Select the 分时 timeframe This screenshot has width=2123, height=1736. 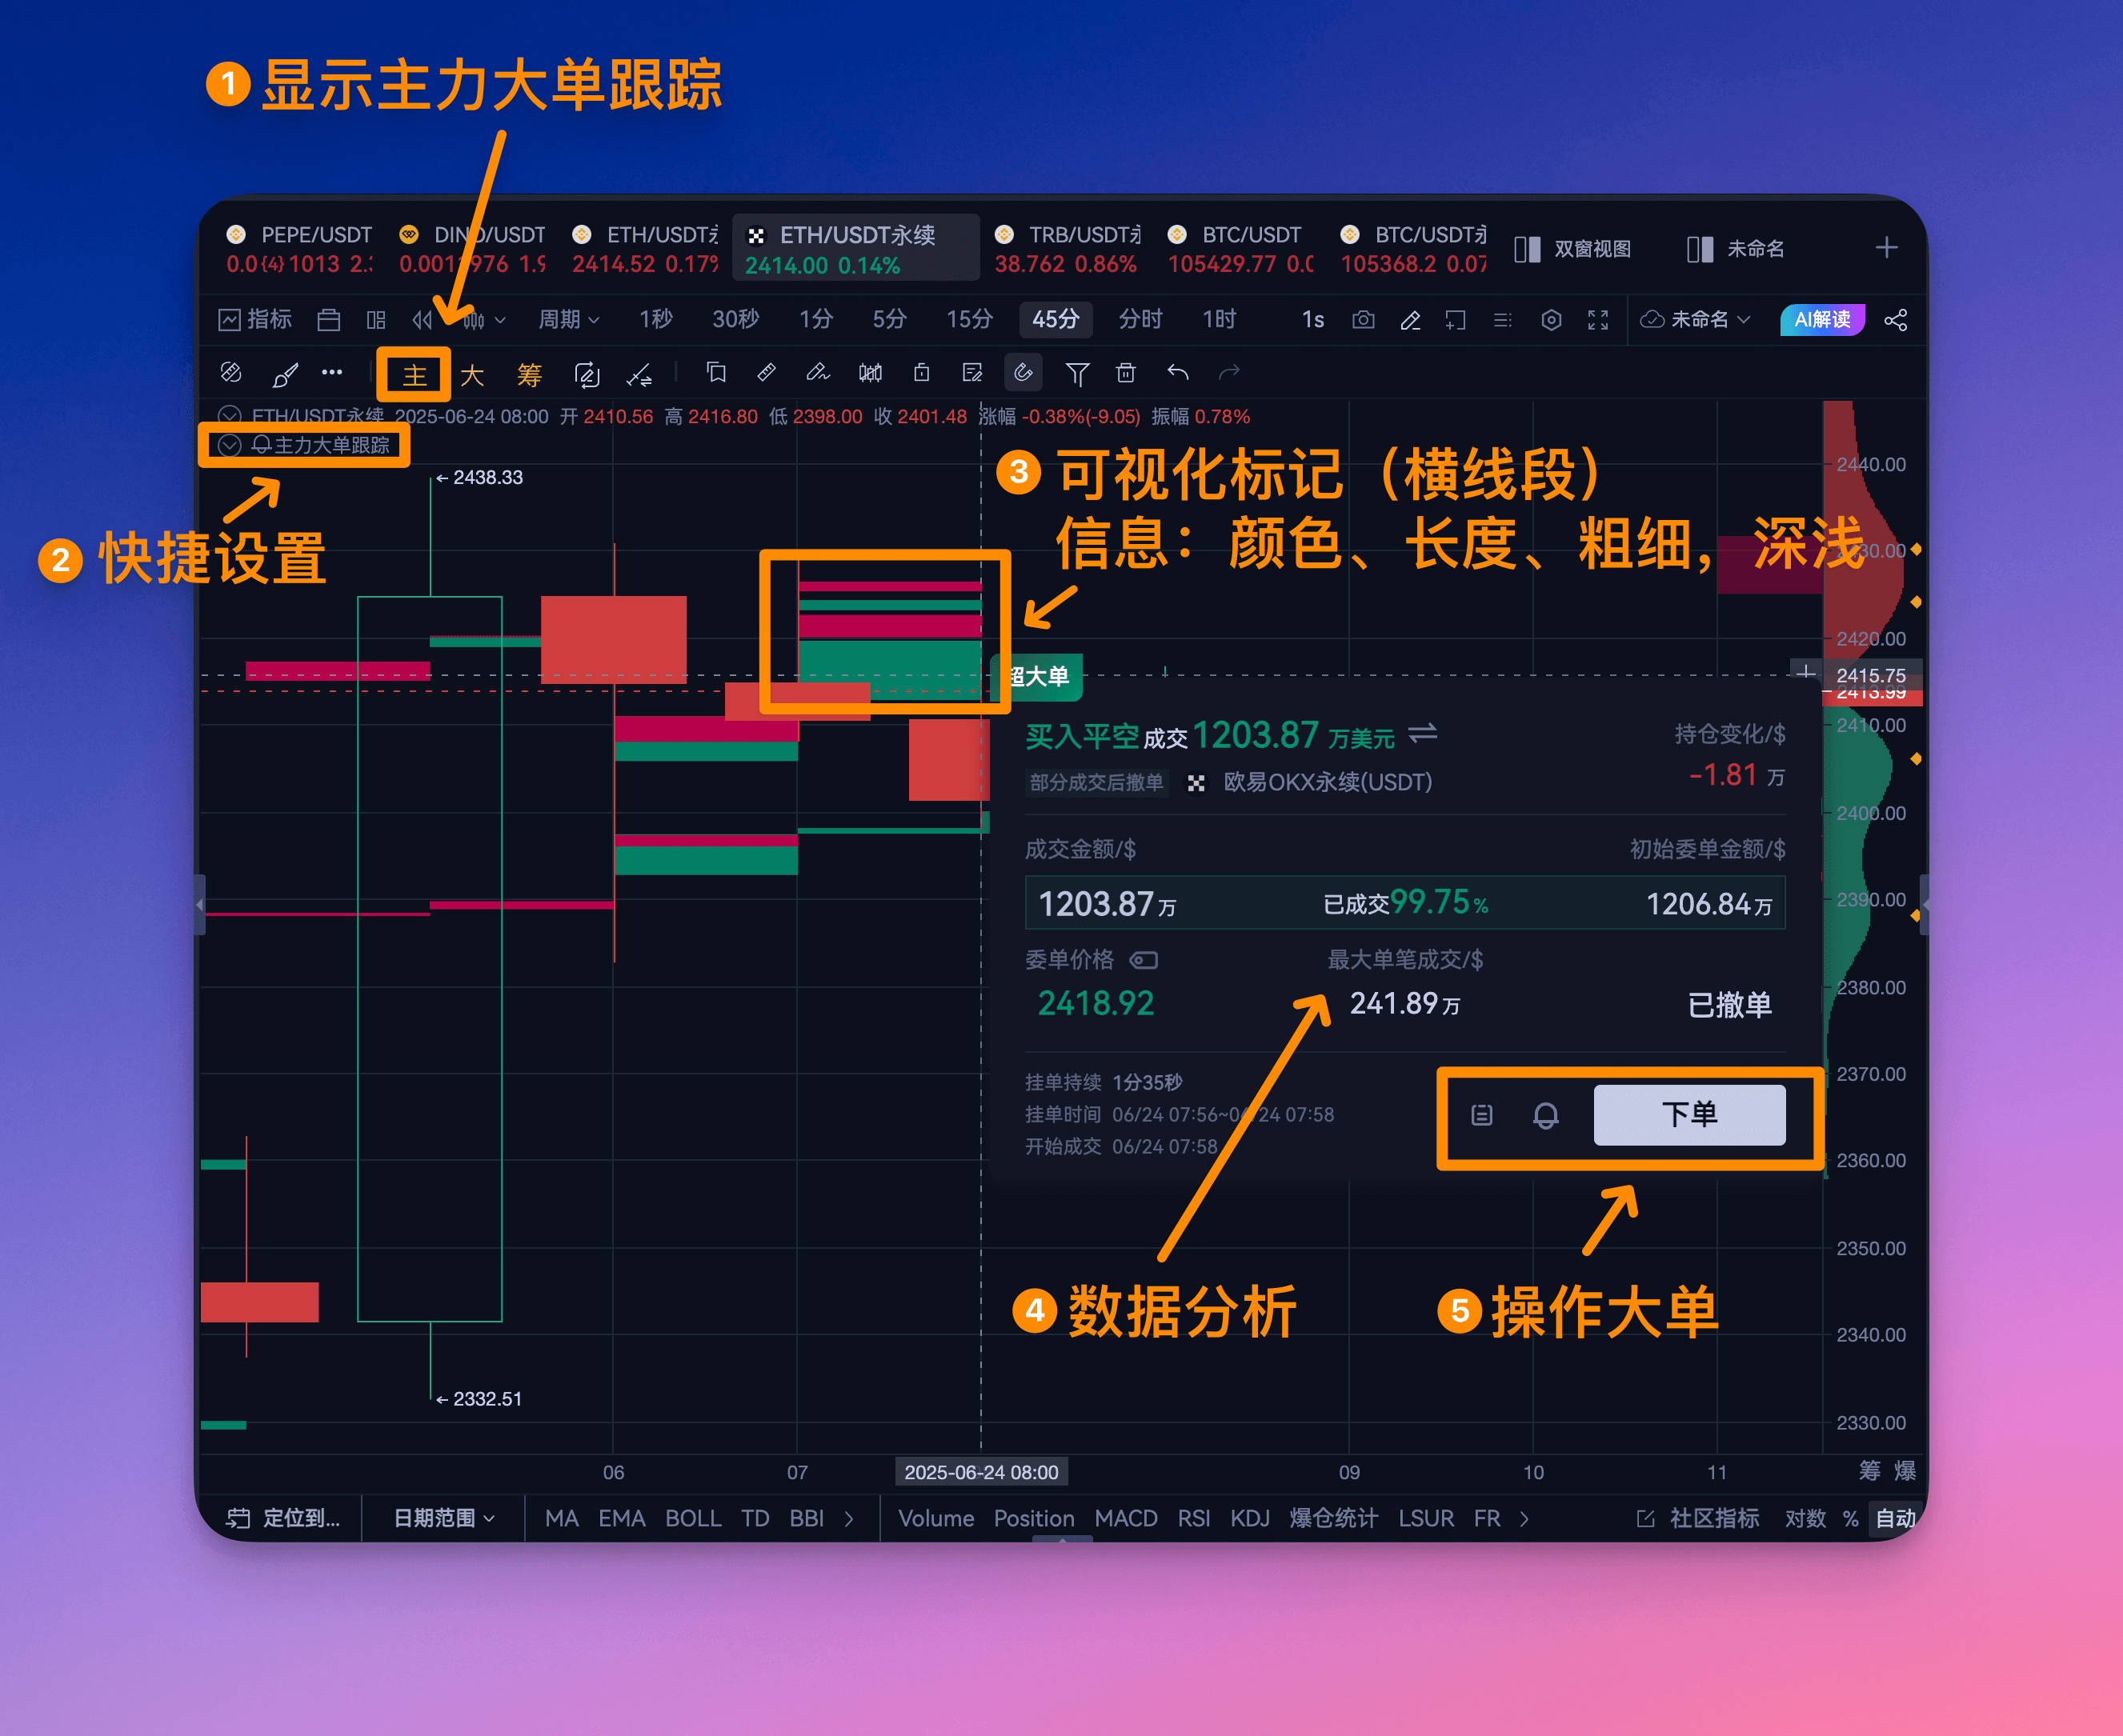pos(1140,319)
